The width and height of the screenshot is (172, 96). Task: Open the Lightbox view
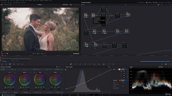(169, 2)
